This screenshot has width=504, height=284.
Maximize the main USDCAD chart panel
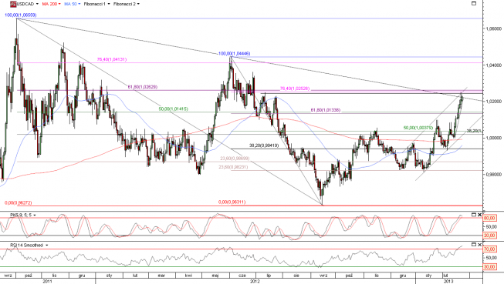[x=474, y=4]
